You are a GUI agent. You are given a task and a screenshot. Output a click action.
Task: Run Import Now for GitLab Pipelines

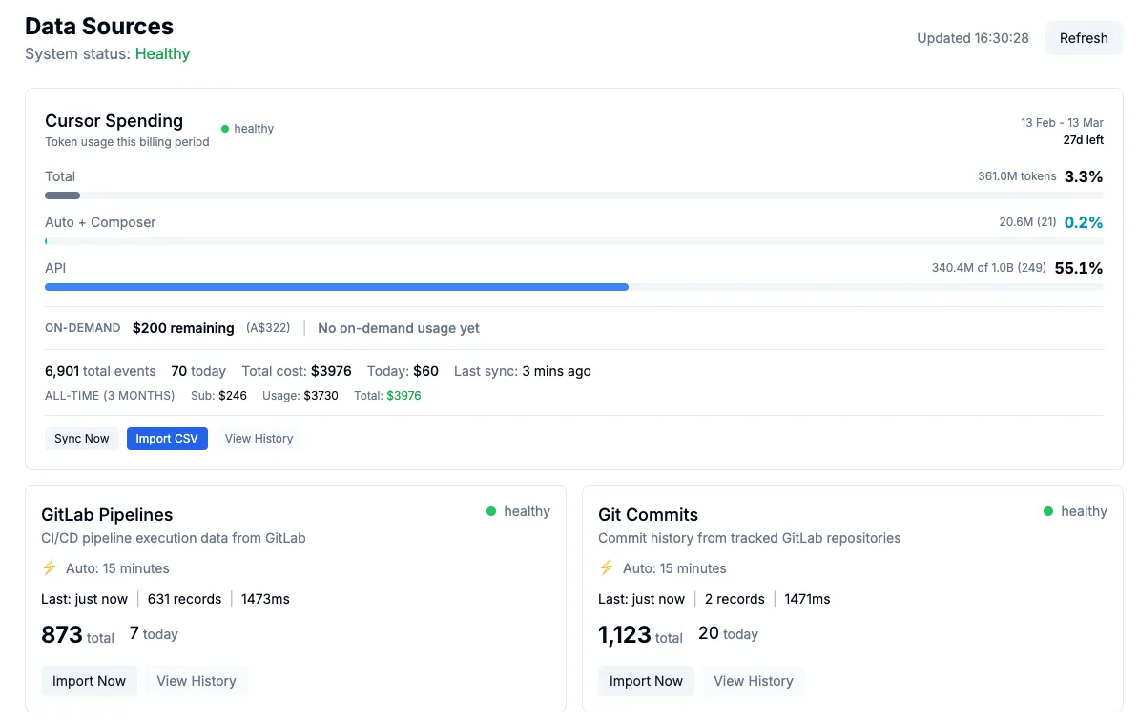pyautogui.click(x=89, y=681)
